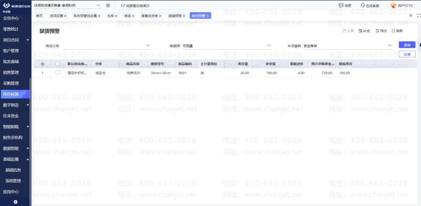Image resolution: width=421 pixels, height=206 pixels.
Task: Open the 数据源 可用量 dropdown
Action: point(269,46)
